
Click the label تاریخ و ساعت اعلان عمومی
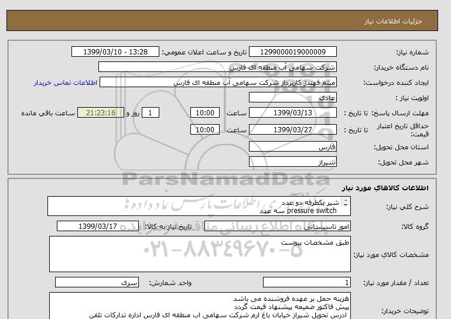(x=204, y=52)
